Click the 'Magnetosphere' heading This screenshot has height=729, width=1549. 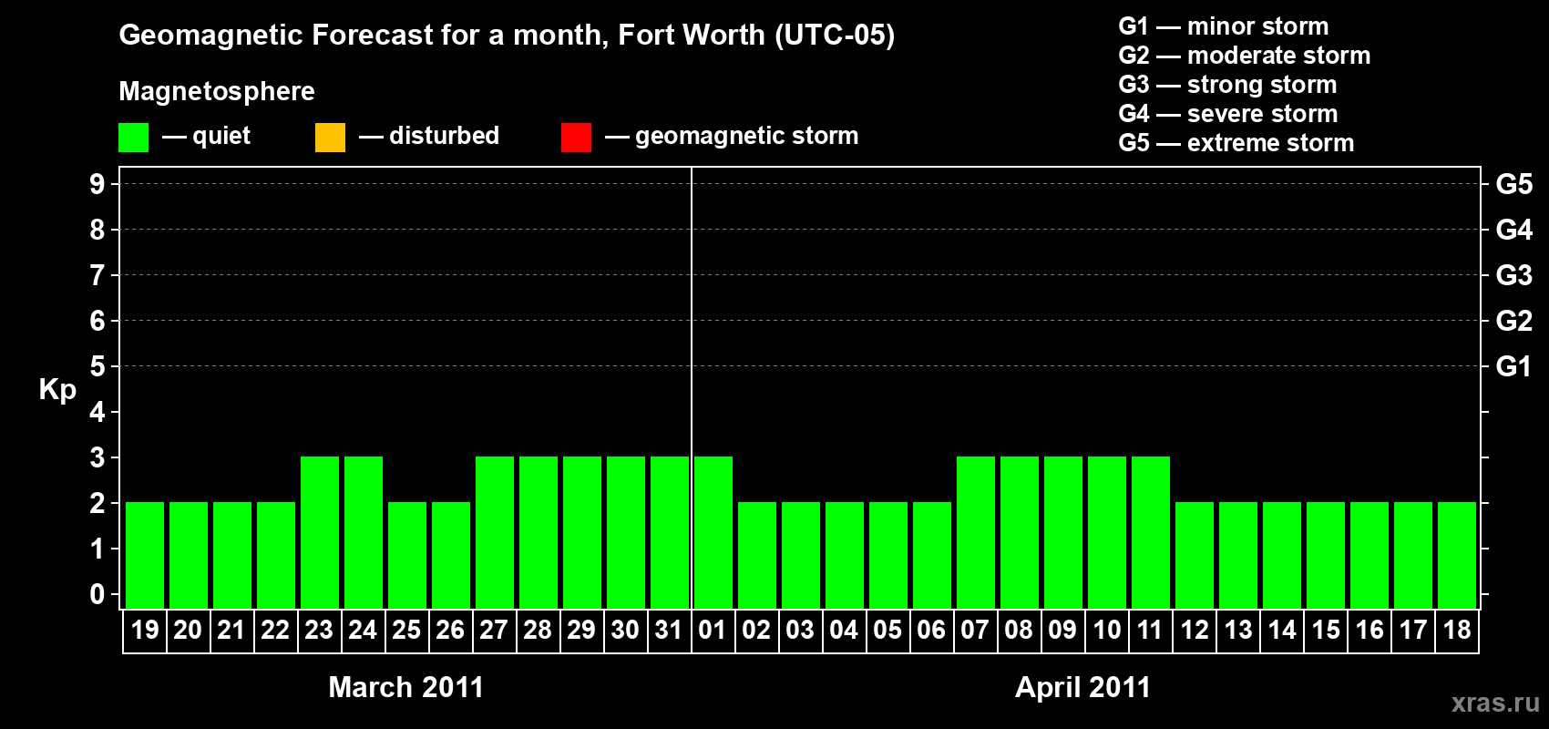click(217, 91)
